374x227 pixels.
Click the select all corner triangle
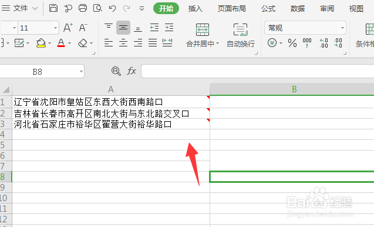(6, 89)
